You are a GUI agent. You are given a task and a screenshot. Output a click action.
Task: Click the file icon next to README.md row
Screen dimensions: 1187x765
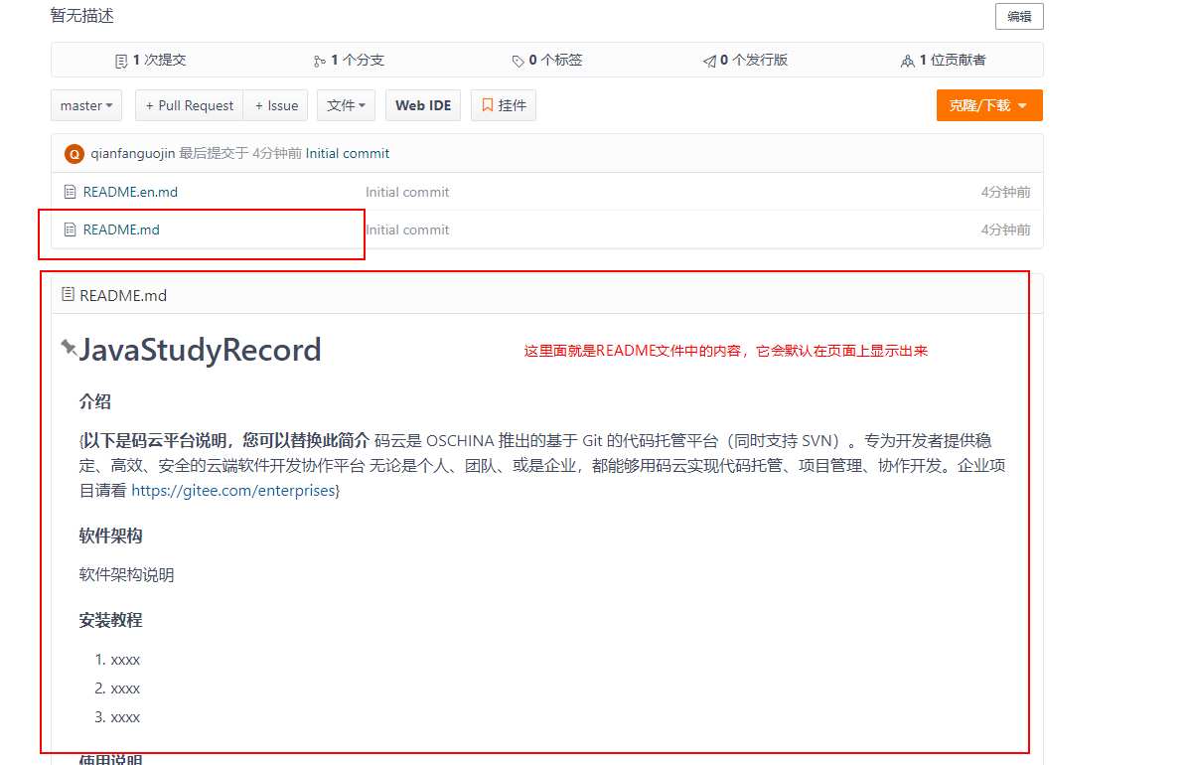(x=70, y=229)
